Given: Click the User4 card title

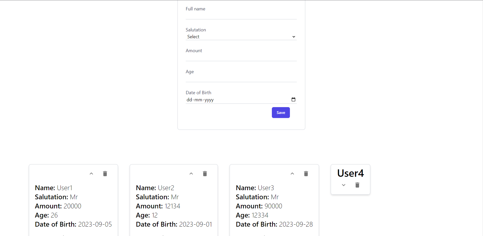Looking at the screenshot, I should click(x=350, y=173).
